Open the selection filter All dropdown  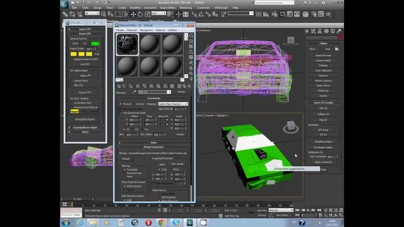(92, 13)
